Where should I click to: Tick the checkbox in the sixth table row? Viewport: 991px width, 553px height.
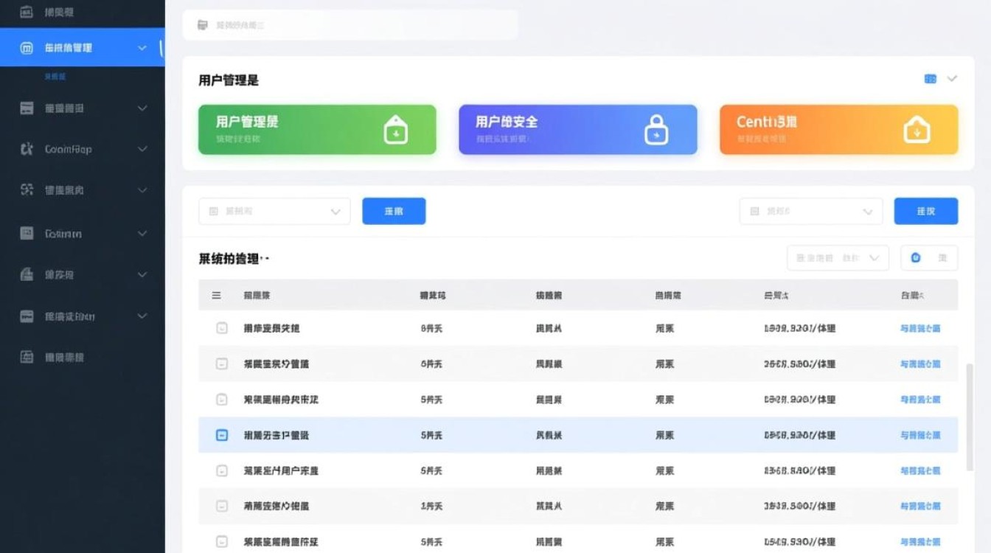[222, 506]
